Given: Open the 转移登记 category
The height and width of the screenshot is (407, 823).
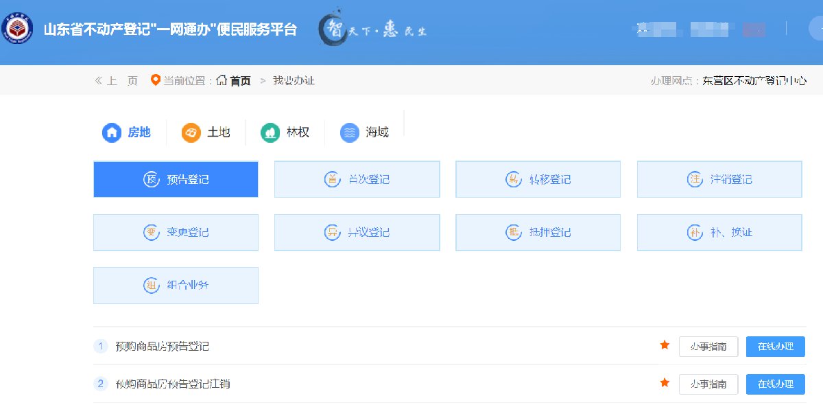Looking at the screenshot, I should [x=538, y=180].
